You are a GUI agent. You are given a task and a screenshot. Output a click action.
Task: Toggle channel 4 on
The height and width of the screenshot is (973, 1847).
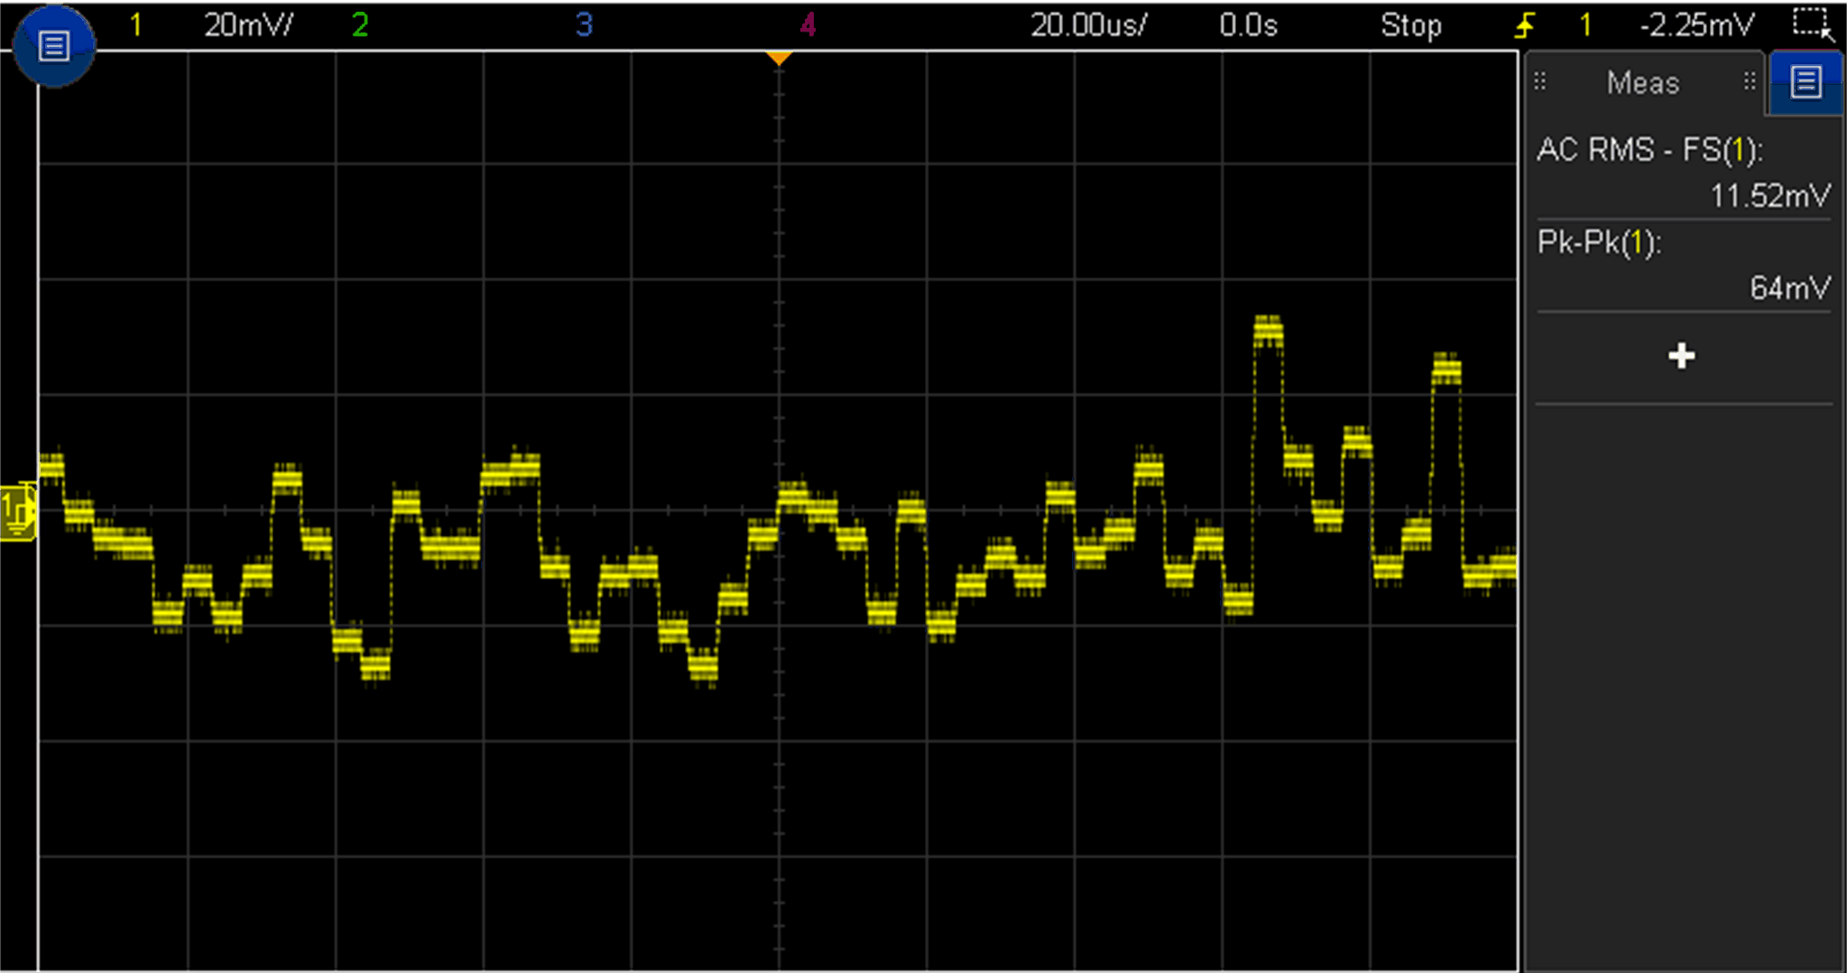pyautogui.click(x=808, y=25)
